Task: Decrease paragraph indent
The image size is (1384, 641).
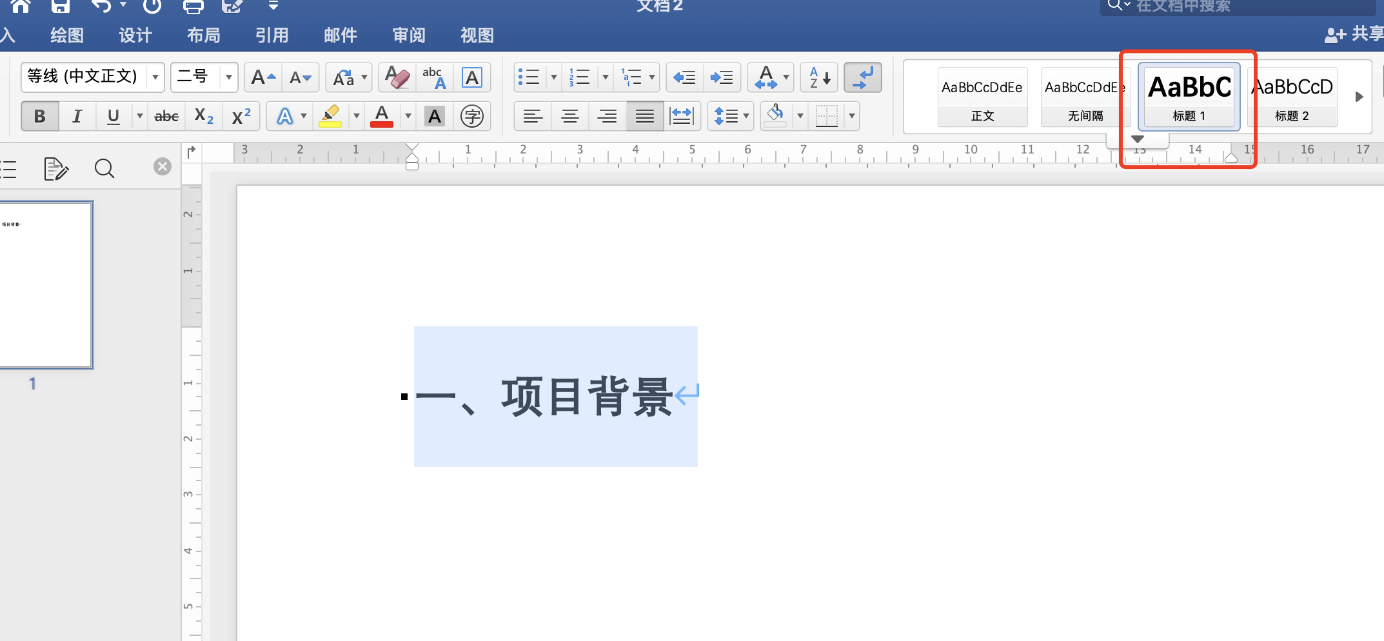Action: [x=684, y=78]
